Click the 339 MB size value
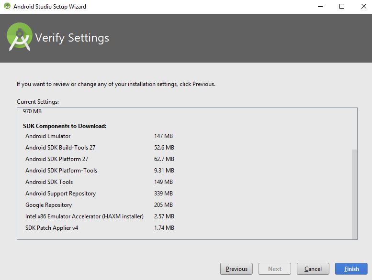Viewport: 372px width, 280px height. (163, 194)
